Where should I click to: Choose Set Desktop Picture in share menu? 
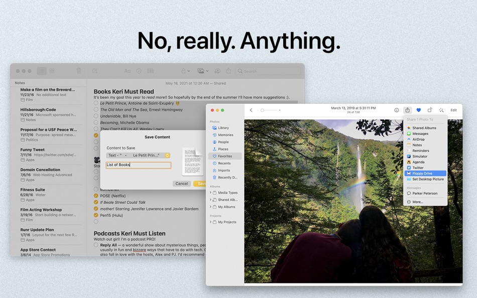coord(425,179)
